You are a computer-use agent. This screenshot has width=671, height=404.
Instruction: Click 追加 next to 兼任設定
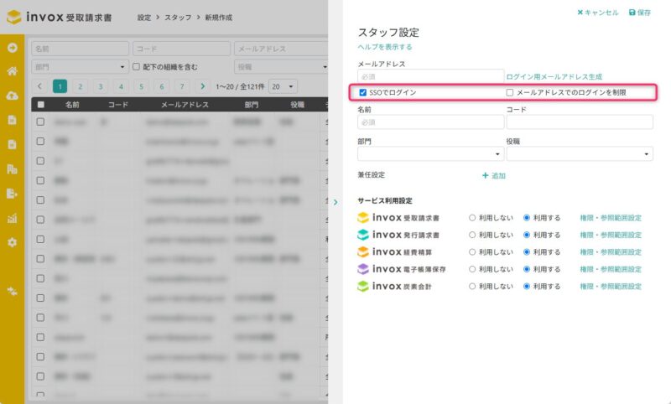click(494, 175)
